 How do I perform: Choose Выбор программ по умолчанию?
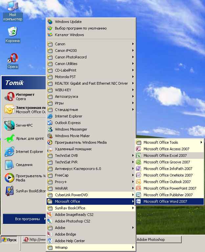click(x=91, y=28)
